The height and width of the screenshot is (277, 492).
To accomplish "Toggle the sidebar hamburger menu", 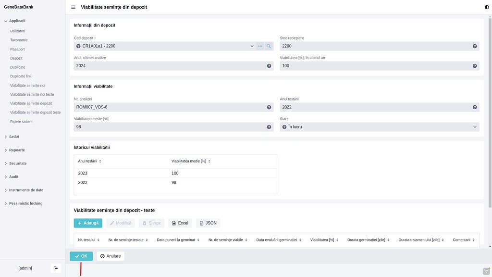I will [x=73, y=7].
